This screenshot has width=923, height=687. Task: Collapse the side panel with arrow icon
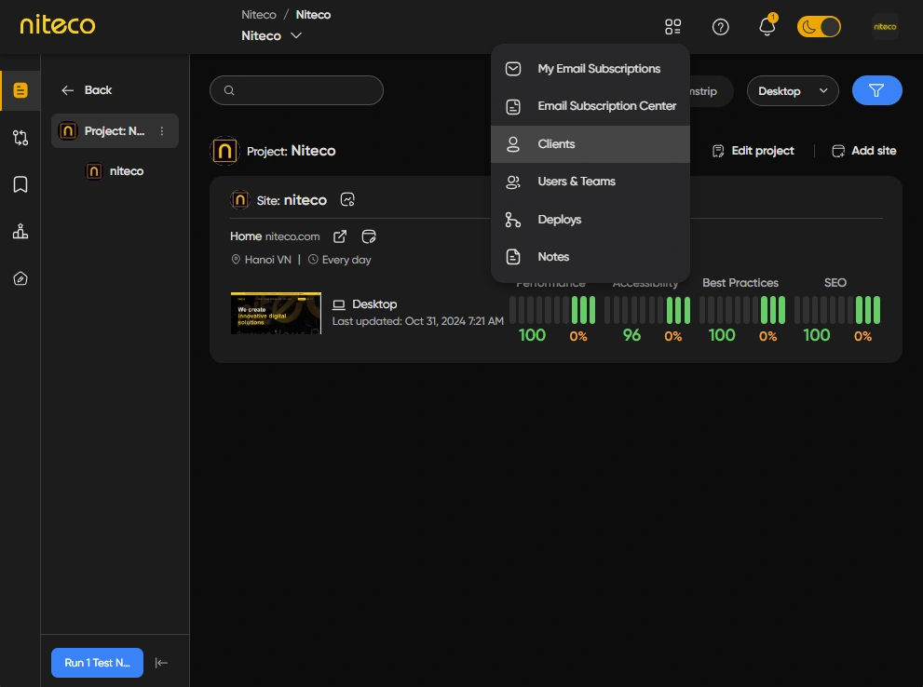point(161,663)
